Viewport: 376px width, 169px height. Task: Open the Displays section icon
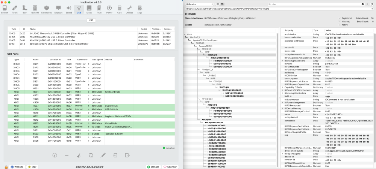coord(58,10)
